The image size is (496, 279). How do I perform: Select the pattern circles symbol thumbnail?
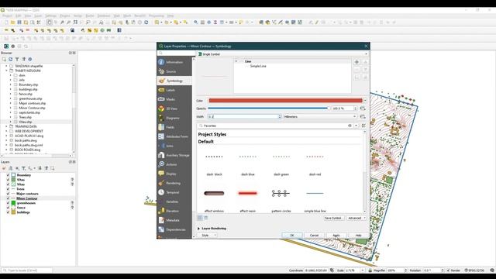281,193
